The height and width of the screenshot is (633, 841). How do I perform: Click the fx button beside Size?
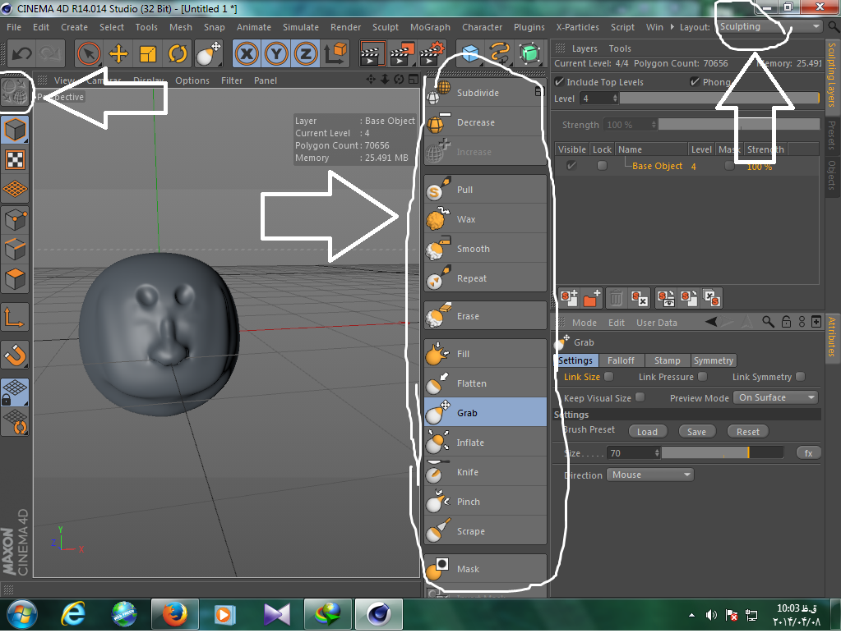808,453
